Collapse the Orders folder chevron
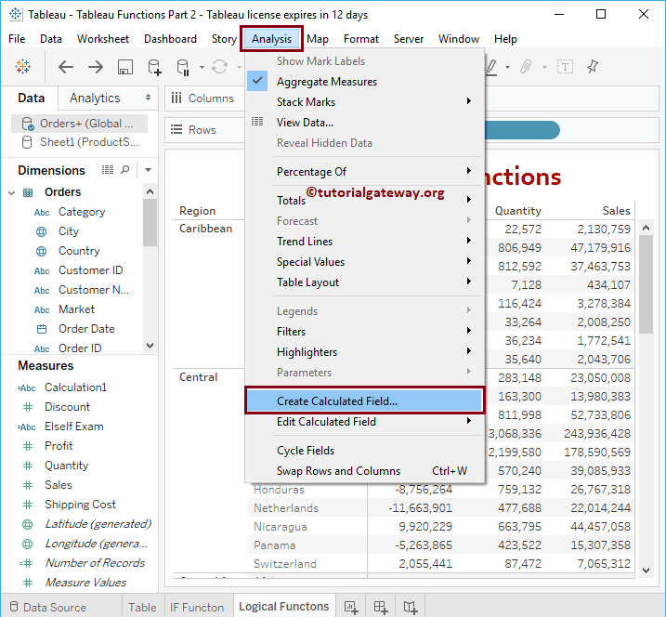 click(x=12, y=193)
